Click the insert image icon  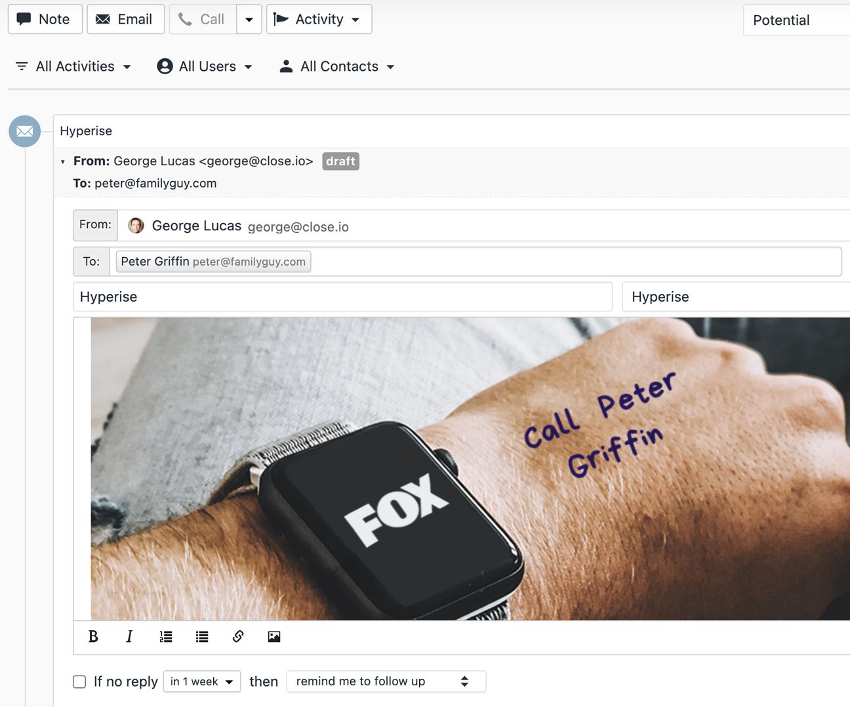pyautogui.click(x=274, y=636)
